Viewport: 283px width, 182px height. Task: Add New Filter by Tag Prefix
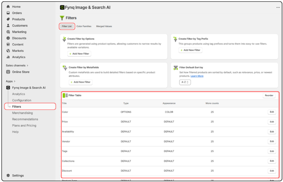[190, 50]
